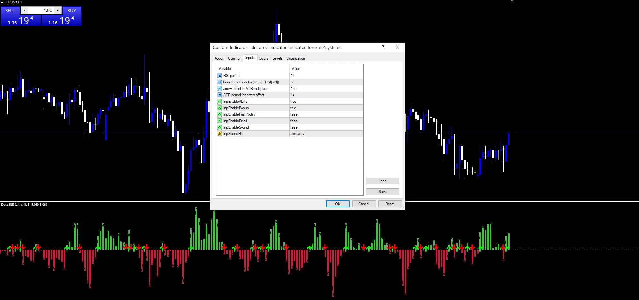Click the BUY button in trading panel
The width and height of the screenshot is (639, 300).
click(72, 11)
